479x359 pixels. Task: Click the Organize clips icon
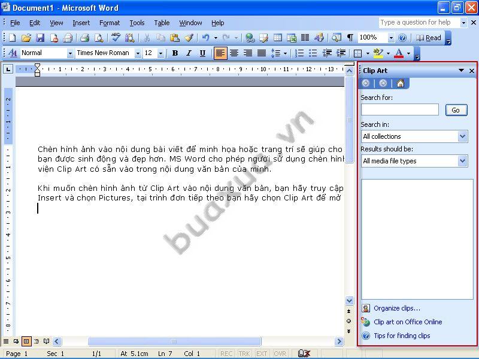pyautogui.click(x=366, y=308)
